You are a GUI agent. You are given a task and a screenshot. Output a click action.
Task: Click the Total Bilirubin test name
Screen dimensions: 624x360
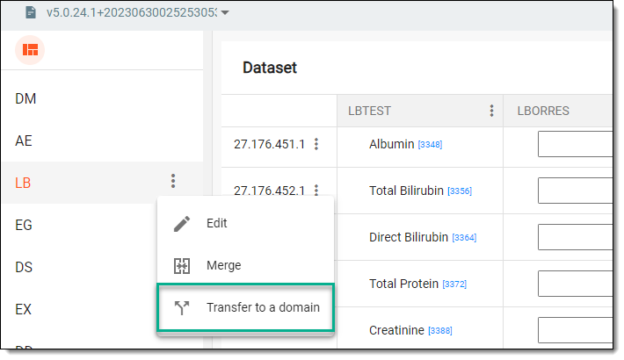coord(406,191)
